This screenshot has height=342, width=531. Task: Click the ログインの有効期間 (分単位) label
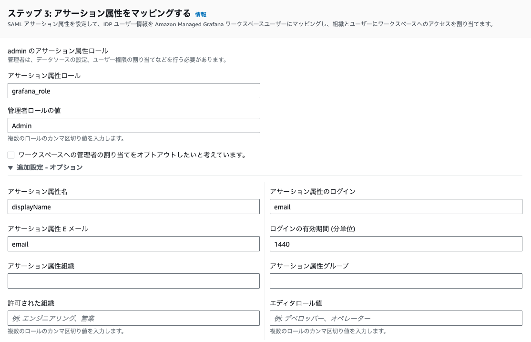(312, 229)
